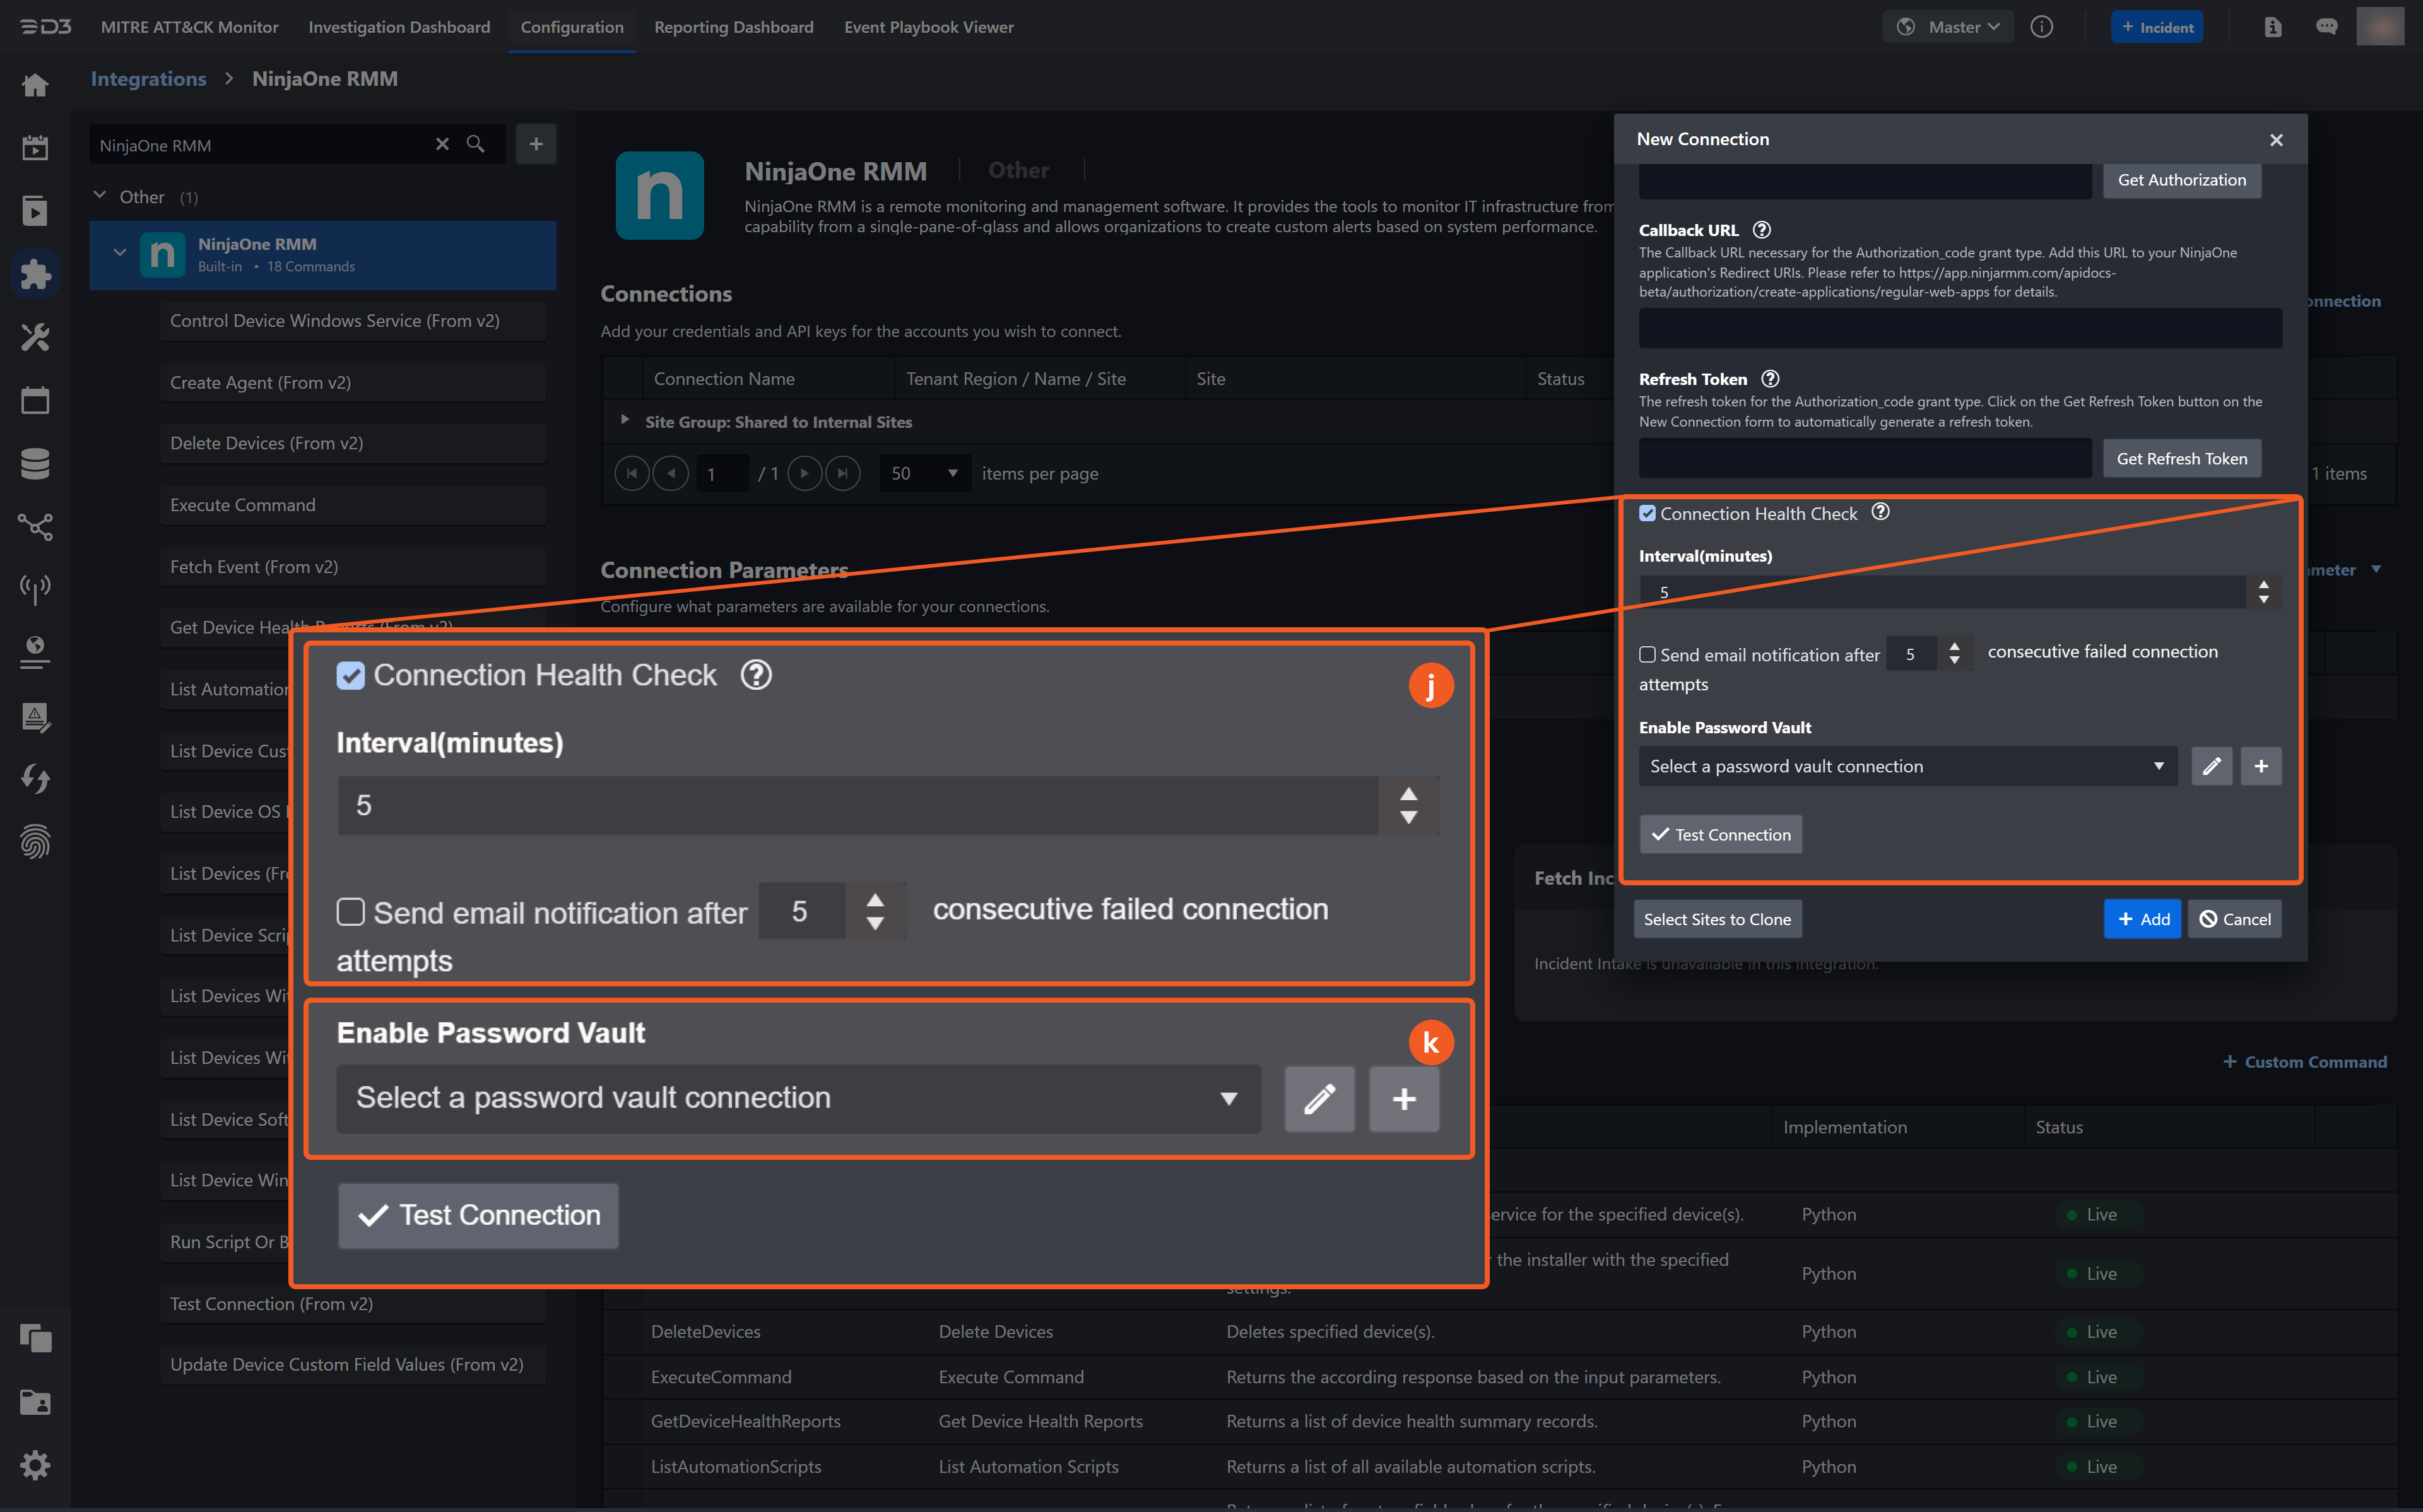Open the chat messages icon in header
2423x1512 pixels.
tap(2326, 27)
